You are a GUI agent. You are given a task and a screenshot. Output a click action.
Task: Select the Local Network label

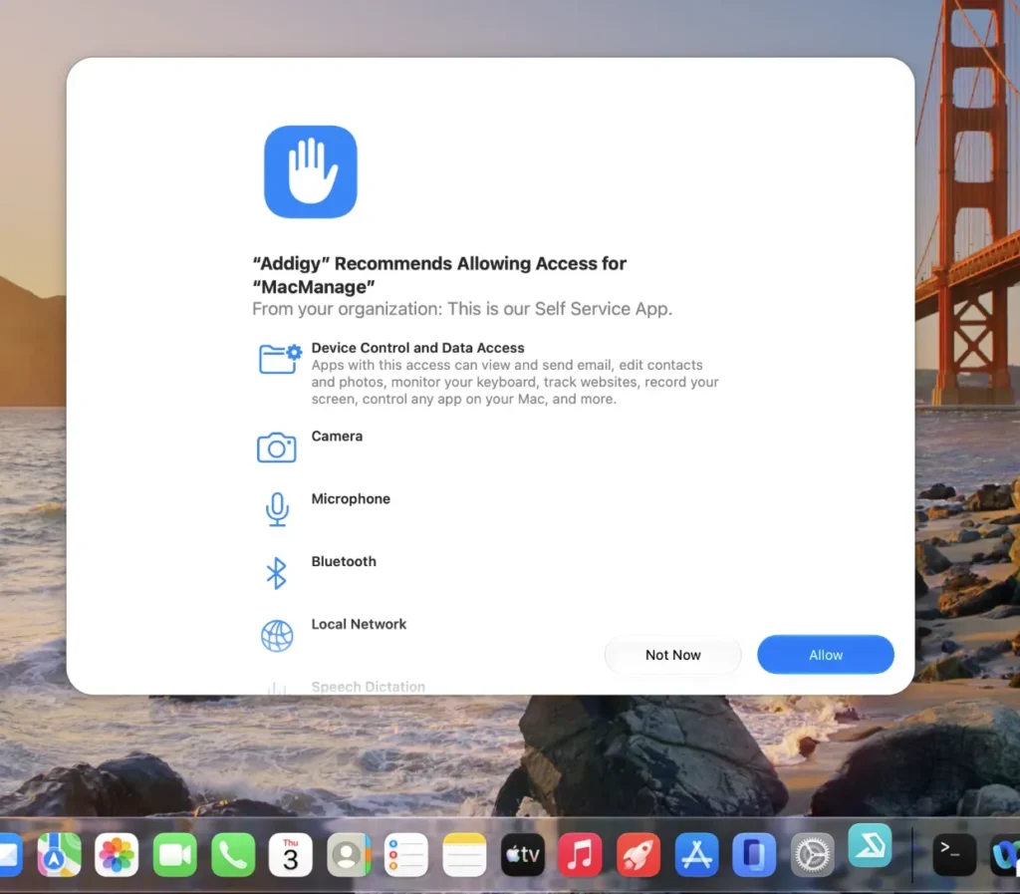pos(359,624)
